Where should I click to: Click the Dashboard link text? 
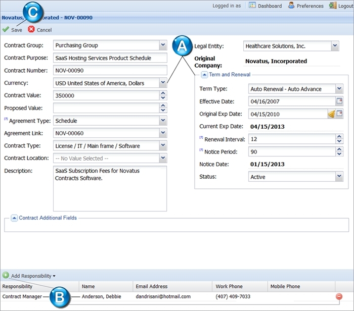[270, 6]
